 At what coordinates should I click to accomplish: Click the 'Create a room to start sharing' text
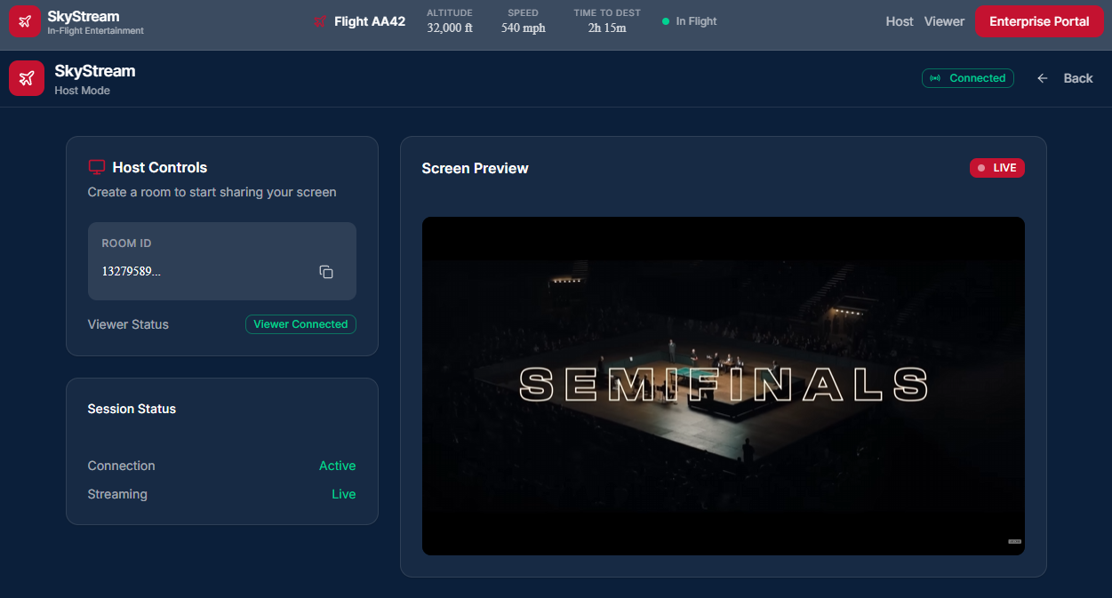(212, 192)
